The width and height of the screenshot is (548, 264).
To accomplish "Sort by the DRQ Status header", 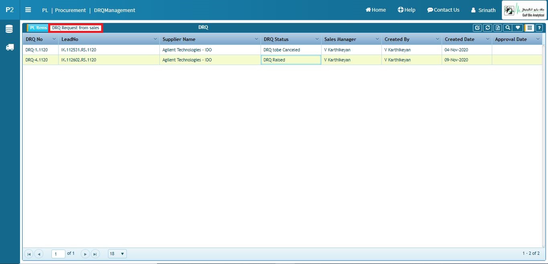I will pyautogui.click(x=276, y=39).
